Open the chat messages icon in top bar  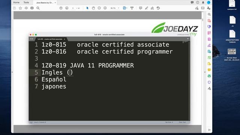[192, 3]
